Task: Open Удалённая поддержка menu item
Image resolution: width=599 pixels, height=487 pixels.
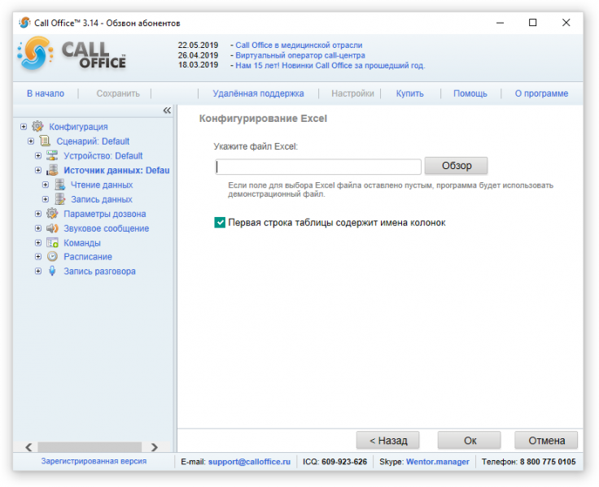Action: [258, 93]
